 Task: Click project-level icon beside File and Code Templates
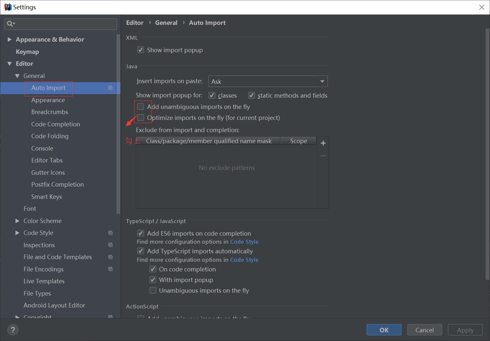(x=110, y=257)
